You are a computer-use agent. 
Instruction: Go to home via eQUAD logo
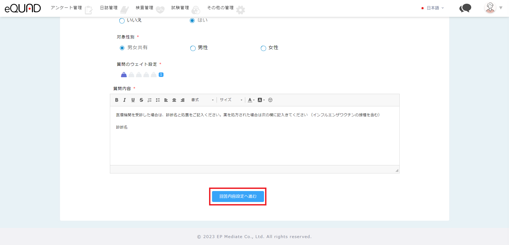point(23,8)
